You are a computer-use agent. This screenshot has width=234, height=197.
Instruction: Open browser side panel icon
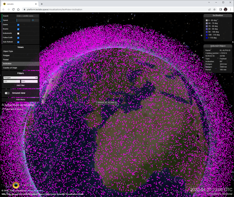[221, 9]
